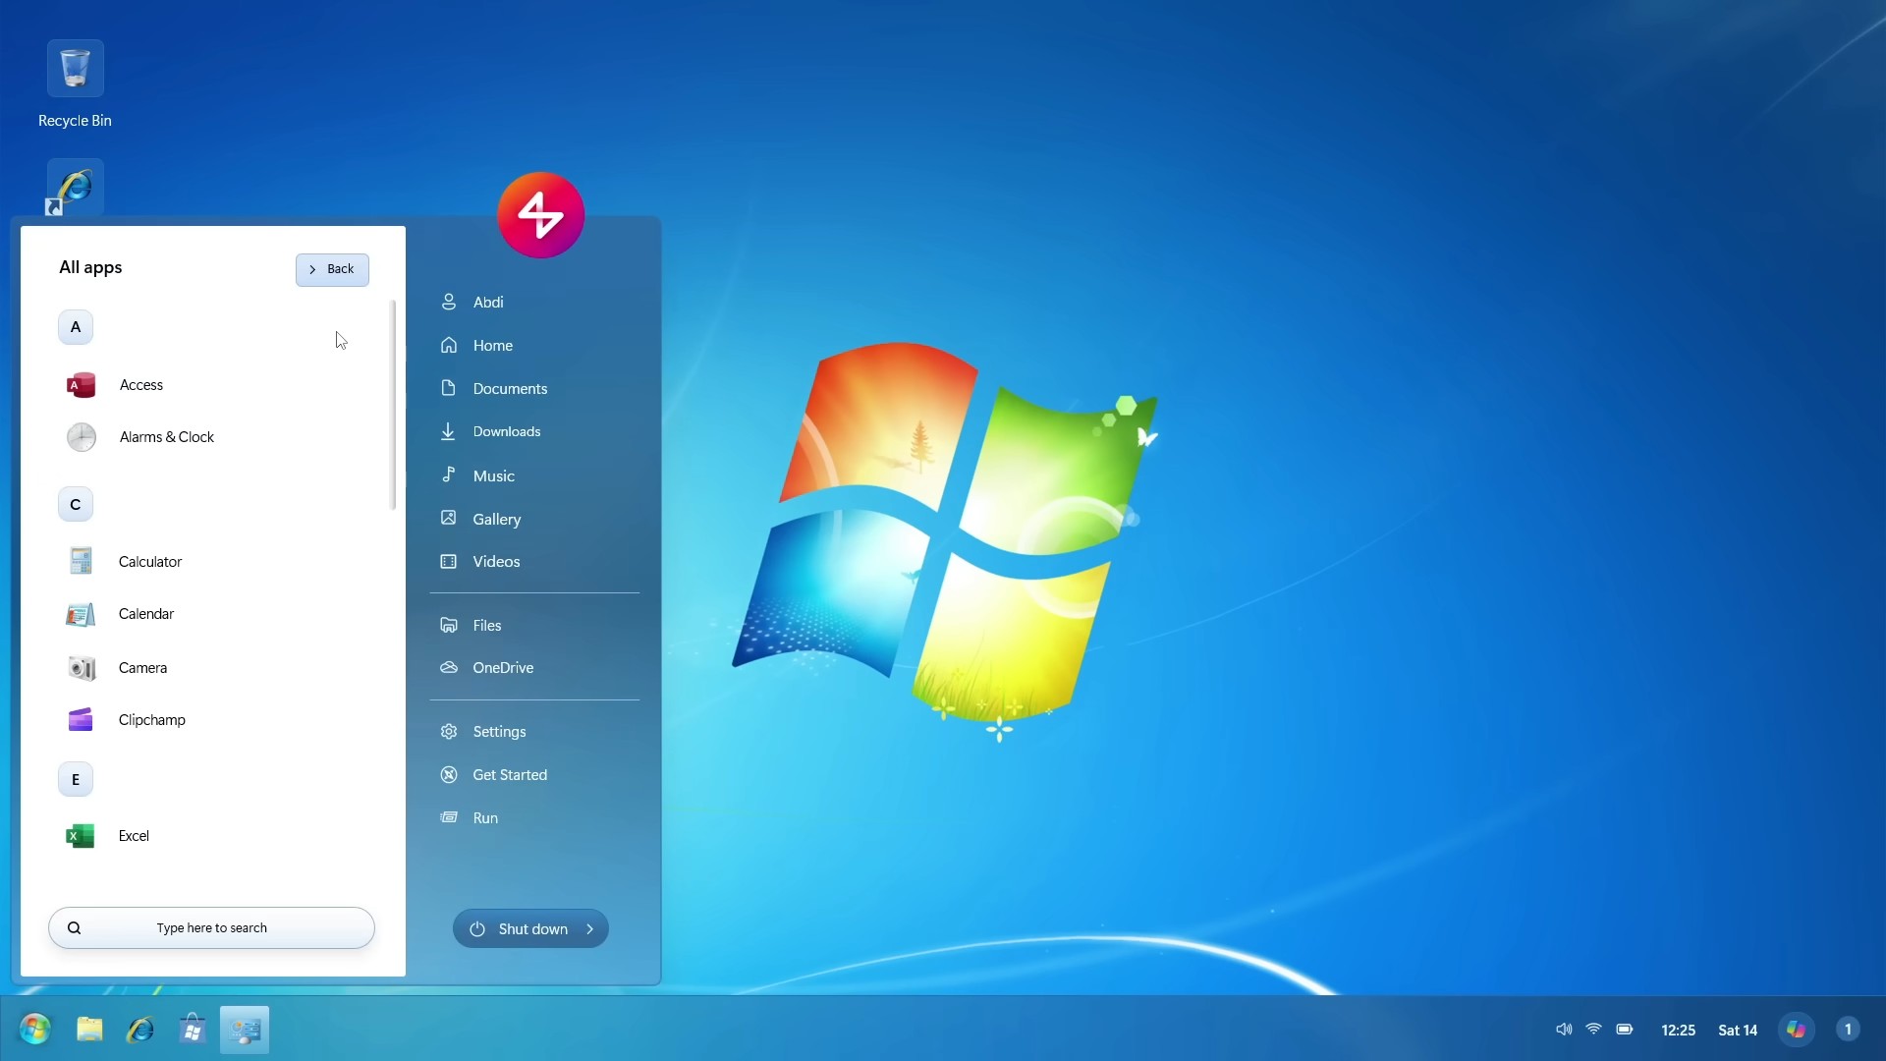This screenshot has height=1061, width=1886.
Task: Open the Access app
Action: pos(140,385)
